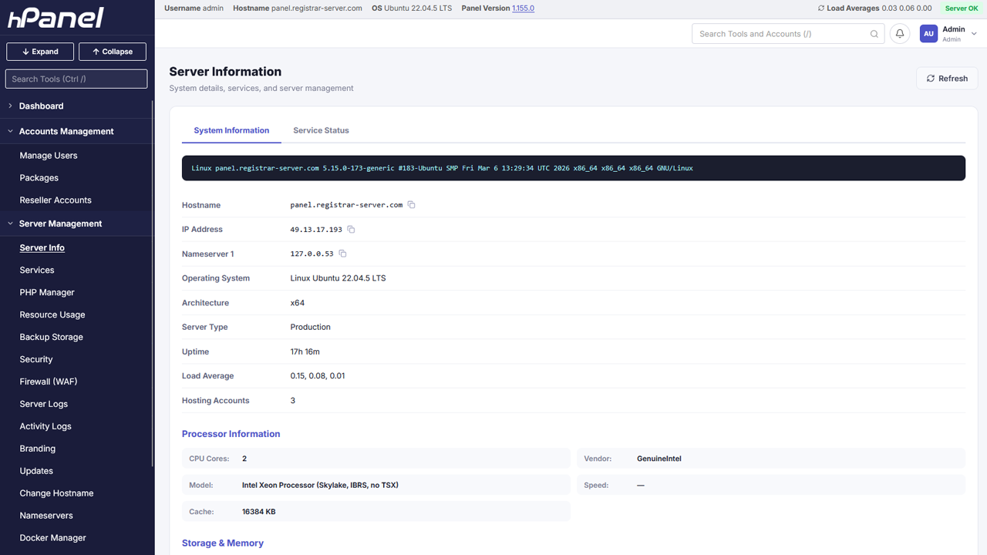
Task: Go to Nameservers
Action: tap(46, 516)
